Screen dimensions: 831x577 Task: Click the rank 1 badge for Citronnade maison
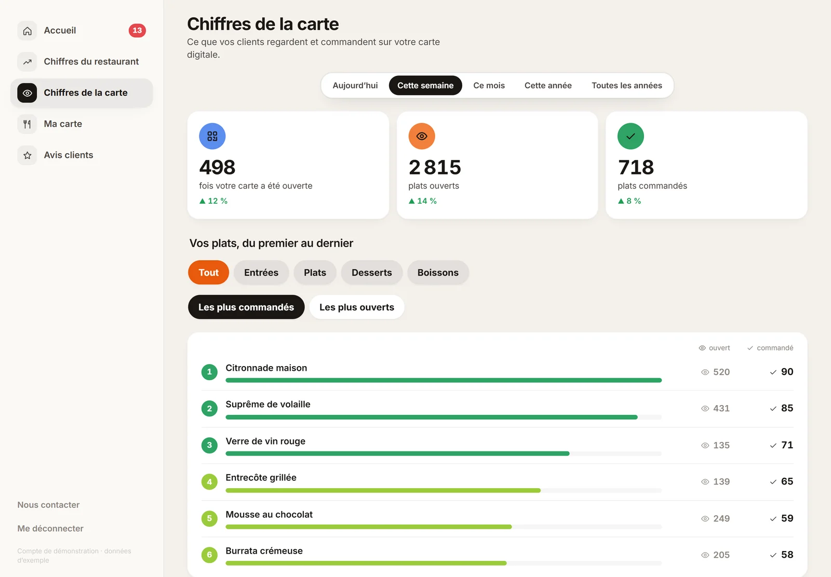point(209,372)
